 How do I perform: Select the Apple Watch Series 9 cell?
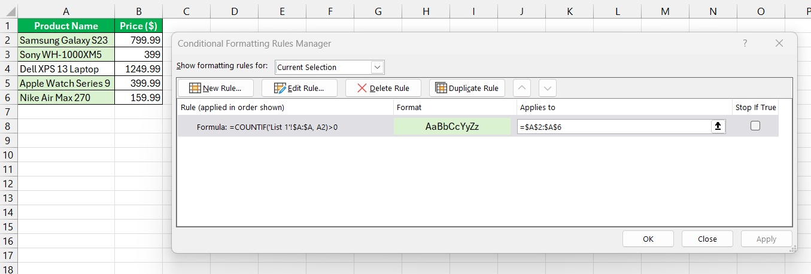point(66,83)
